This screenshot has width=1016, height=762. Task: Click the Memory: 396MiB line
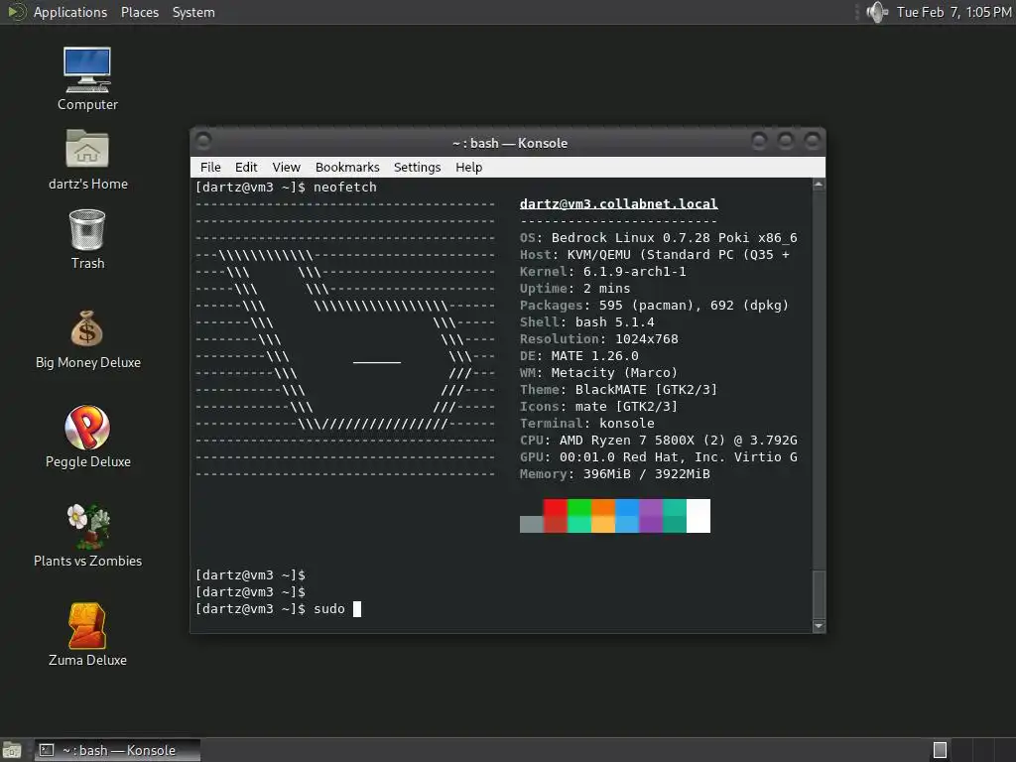pyautogui.click(x=615, y=473)
